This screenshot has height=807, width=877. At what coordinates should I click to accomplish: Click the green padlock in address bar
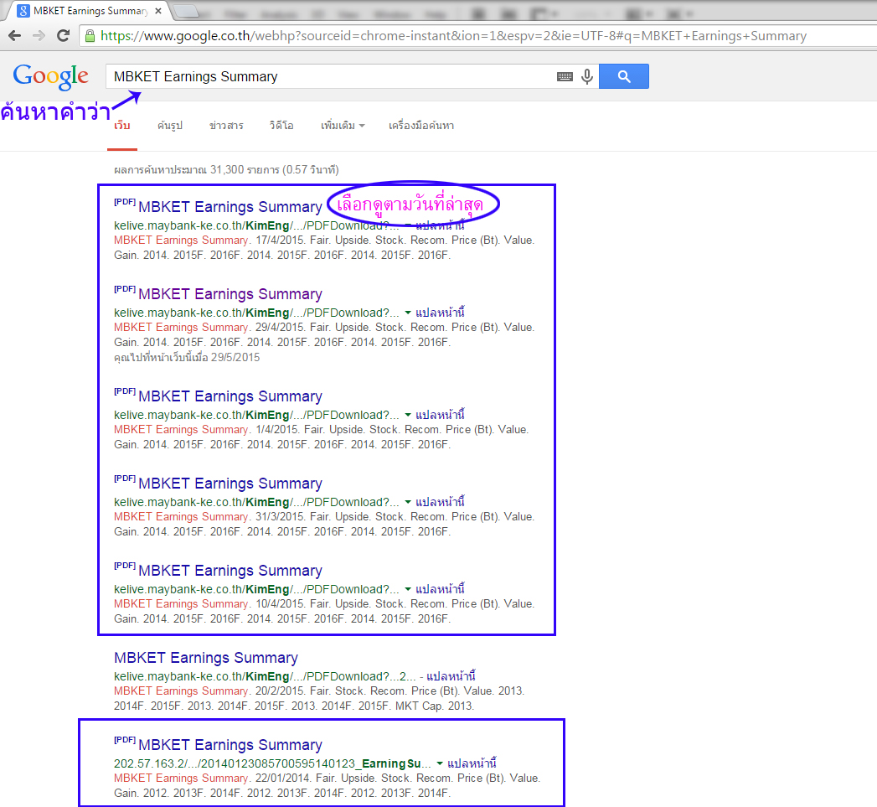[x=90, y=36]
